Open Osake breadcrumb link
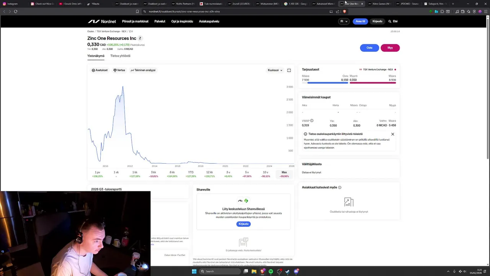490x276 pixels. (x=90, y=31)
